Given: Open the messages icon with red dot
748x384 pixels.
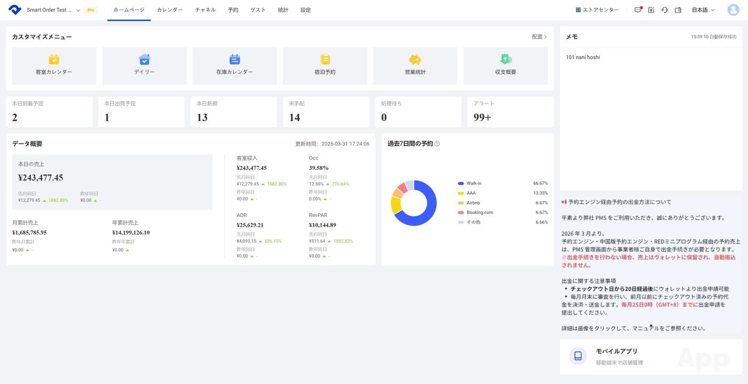Looking at the screenshot, I should coord(638,10).
